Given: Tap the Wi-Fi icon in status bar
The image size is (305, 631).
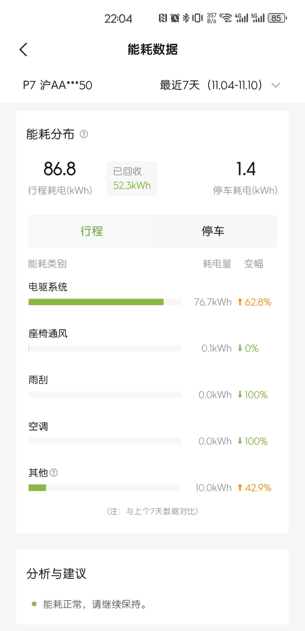Looking at the screenshot, I should (226, 18).
